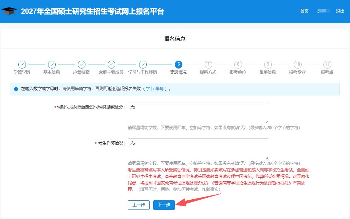Image resolution: width=350 pixels, height=219 pixels.
Task: Click the hint mentioning 最多输入200个字节
Action: 214,128
